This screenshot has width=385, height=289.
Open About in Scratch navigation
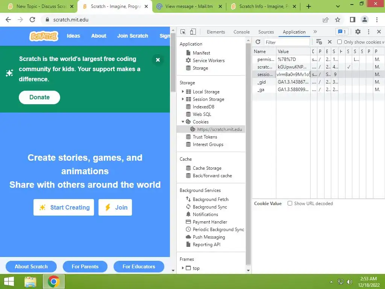click(x=99, y=36)
